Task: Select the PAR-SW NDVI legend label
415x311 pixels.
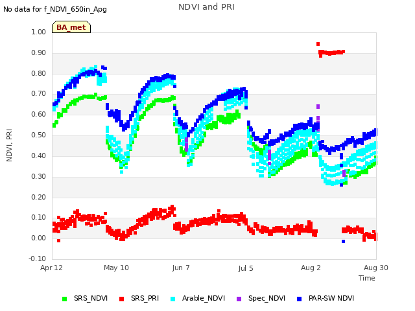Action: [331, 298]
